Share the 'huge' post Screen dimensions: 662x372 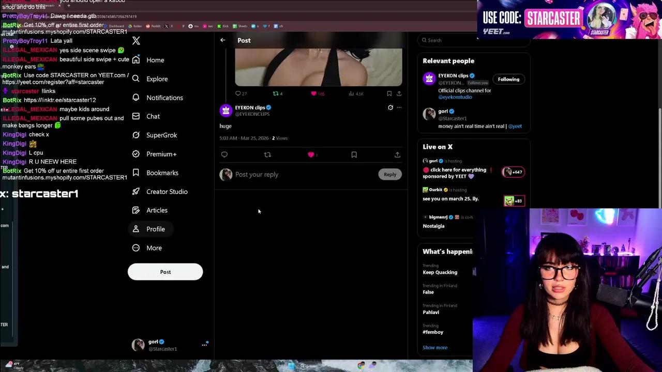[397, 154]
